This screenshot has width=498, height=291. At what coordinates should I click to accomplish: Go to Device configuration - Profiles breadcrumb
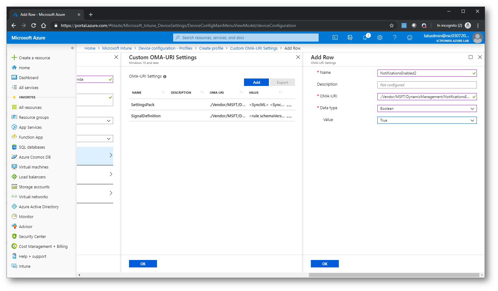pyautogui.click(x=165, y=48)
